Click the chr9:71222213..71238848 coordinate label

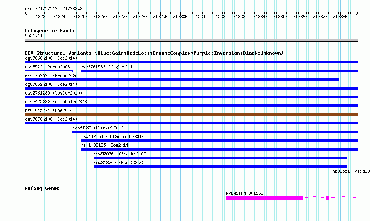tap(54, 9)
